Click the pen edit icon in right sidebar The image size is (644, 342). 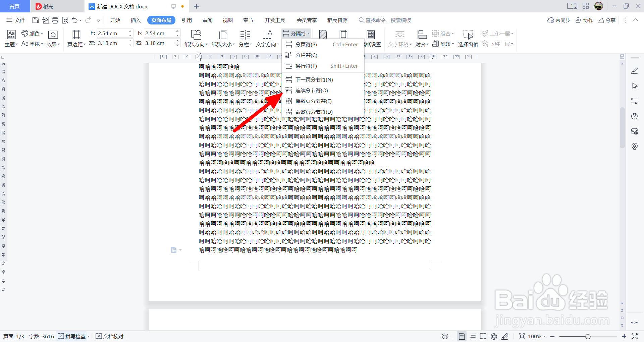point(635,71)
